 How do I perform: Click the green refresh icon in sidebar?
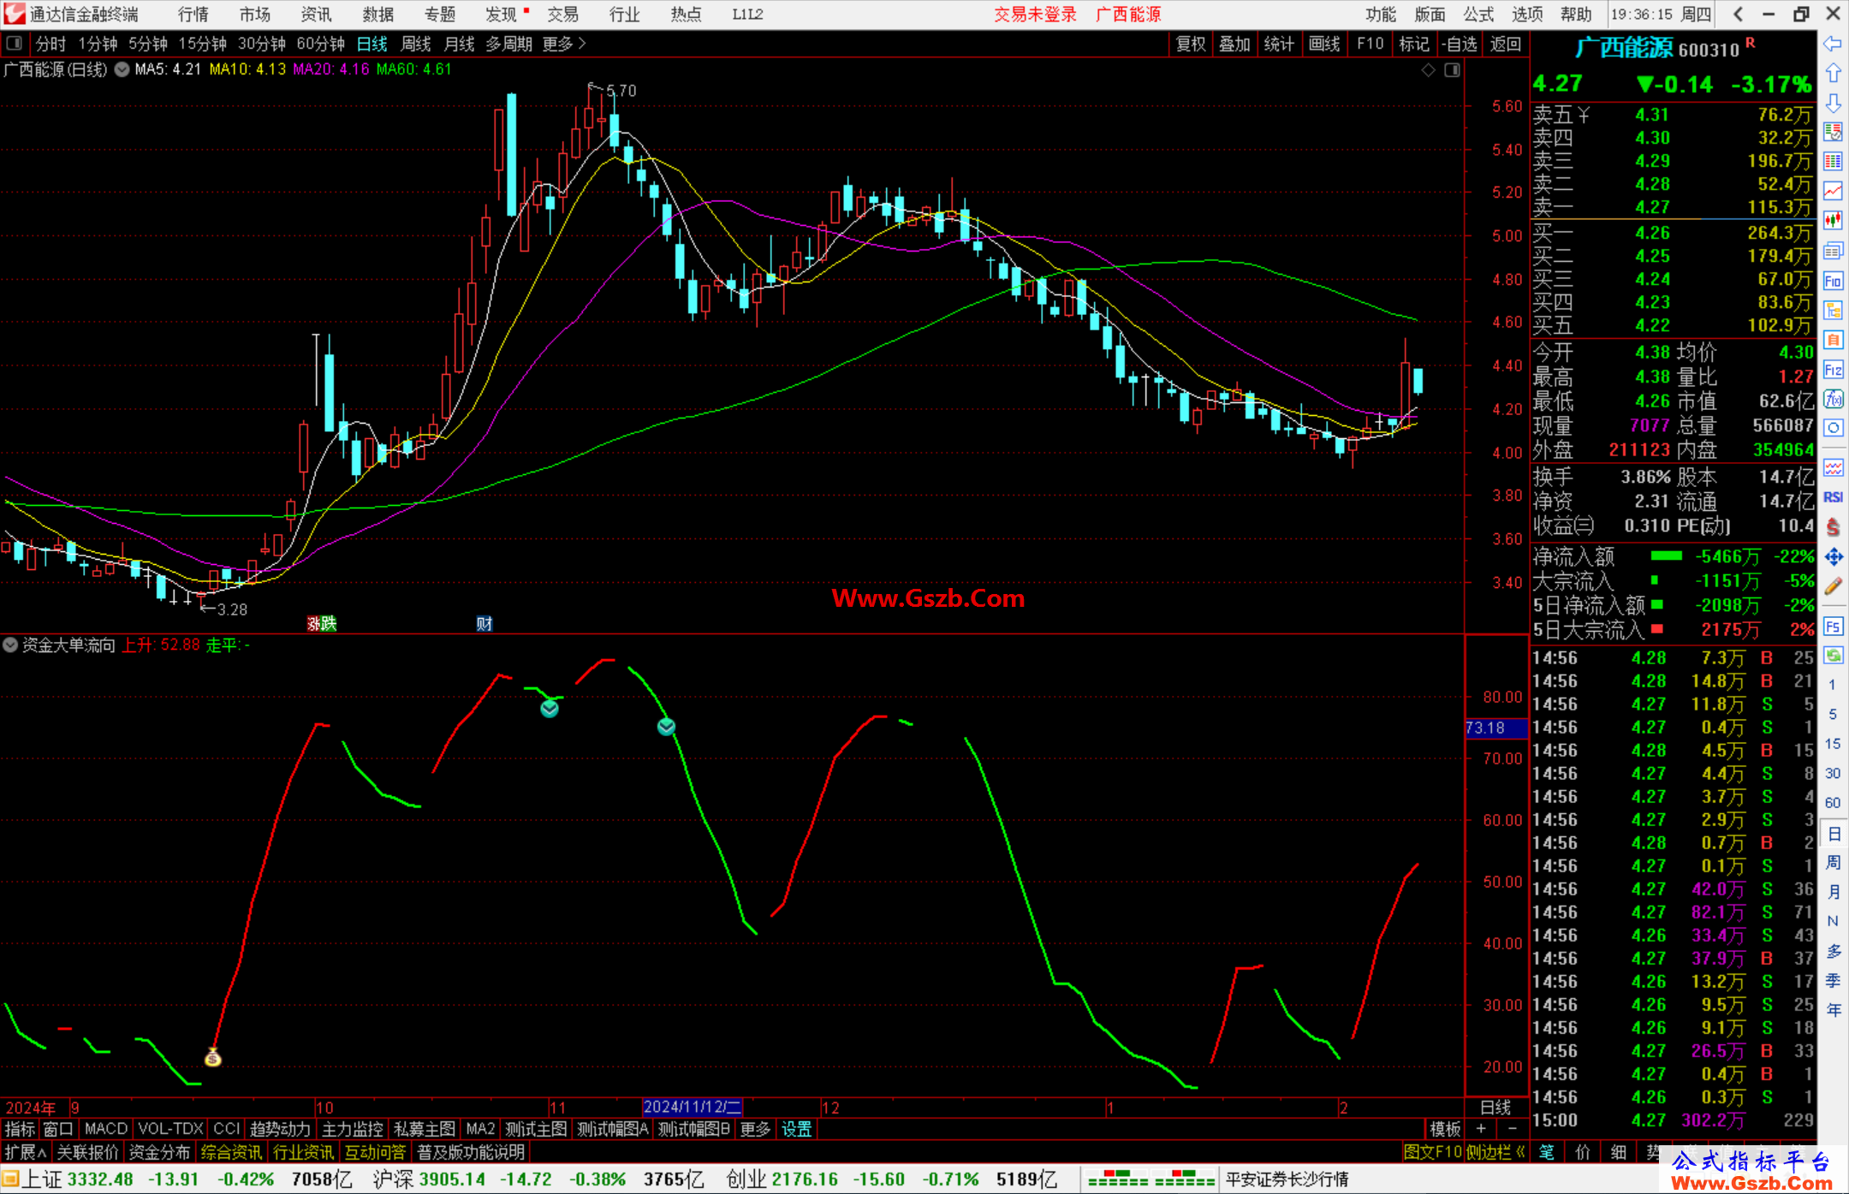coord(1833,656)
